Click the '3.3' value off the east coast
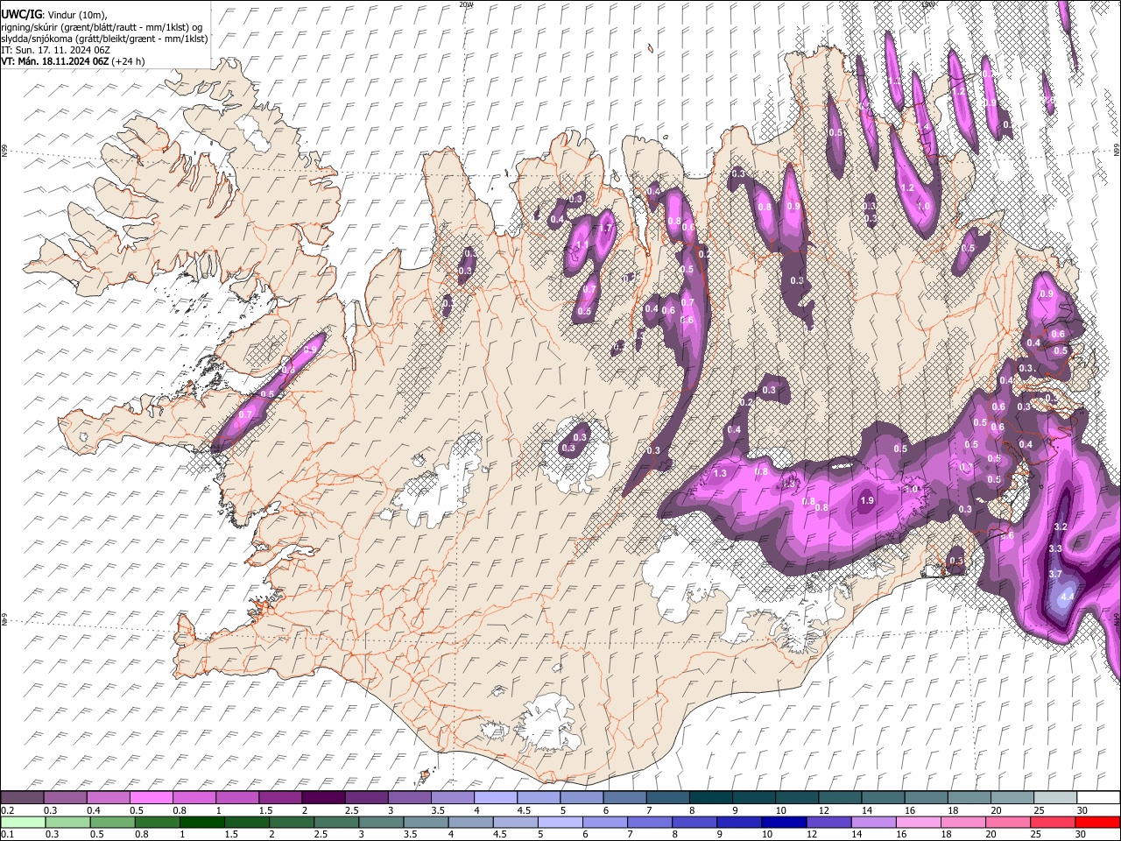The height and width of the screenshot is (841, 1121). click(x=1055, y=548)
